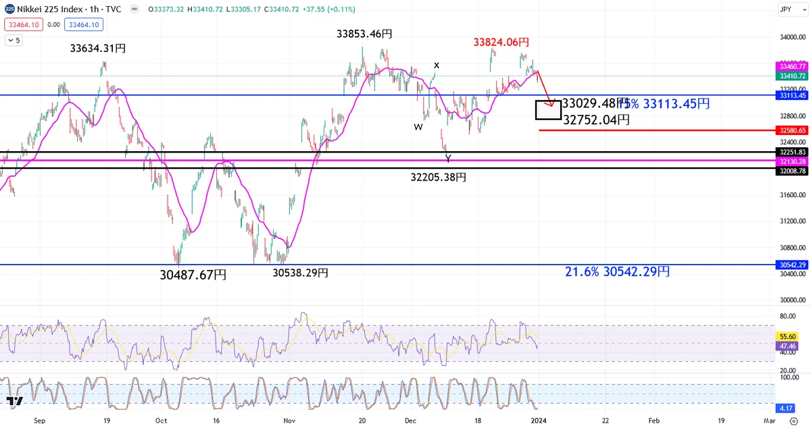
Task: Select the red 33824.06円 annotation
Action: point(501,43)
